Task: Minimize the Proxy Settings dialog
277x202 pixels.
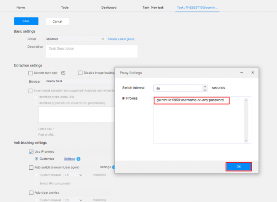Action: click(x=242, y=73)
